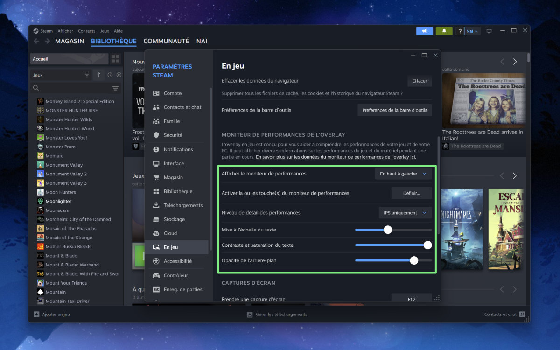Open Stockage settings category
This screenshot has height=350, width=560.
pyautogui.click(x=176, y=219)
